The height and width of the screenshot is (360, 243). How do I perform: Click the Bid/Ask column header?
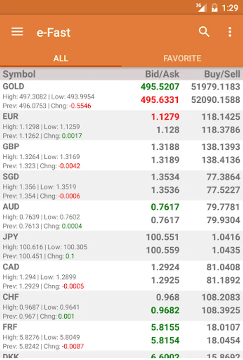162,74
